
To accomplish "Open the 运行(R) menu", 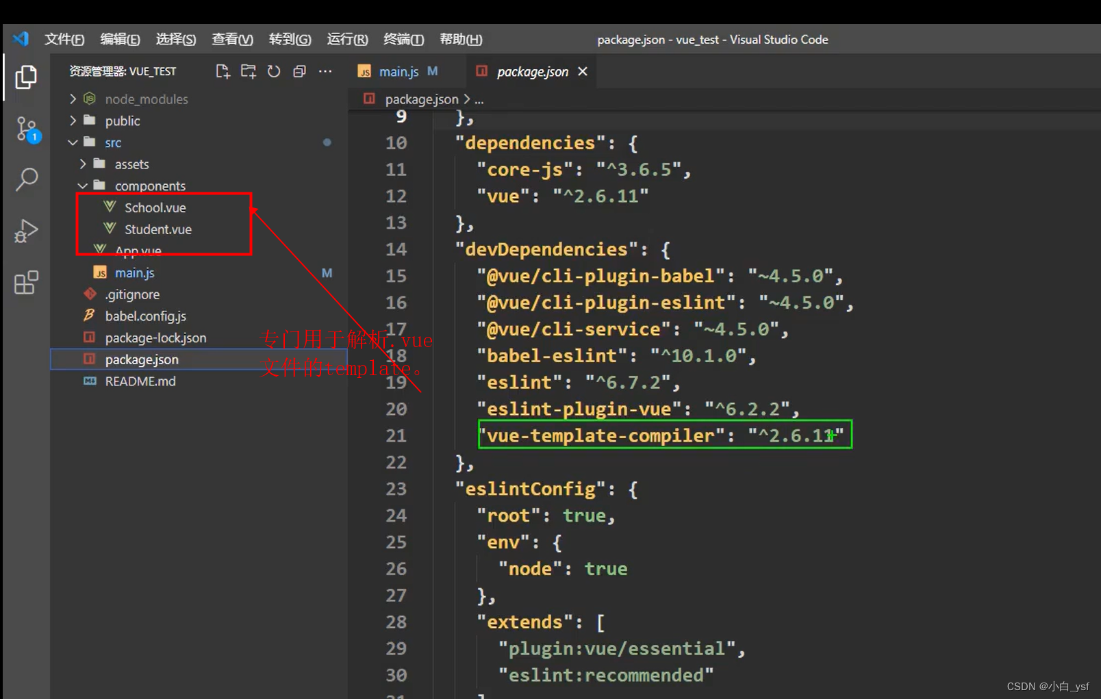I will pos(347,39).
